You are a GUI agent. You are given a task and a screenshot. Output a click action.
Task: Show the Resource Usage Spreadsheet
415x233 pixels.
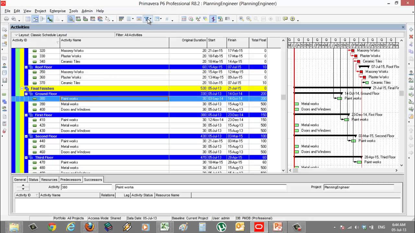pos(93,19)
